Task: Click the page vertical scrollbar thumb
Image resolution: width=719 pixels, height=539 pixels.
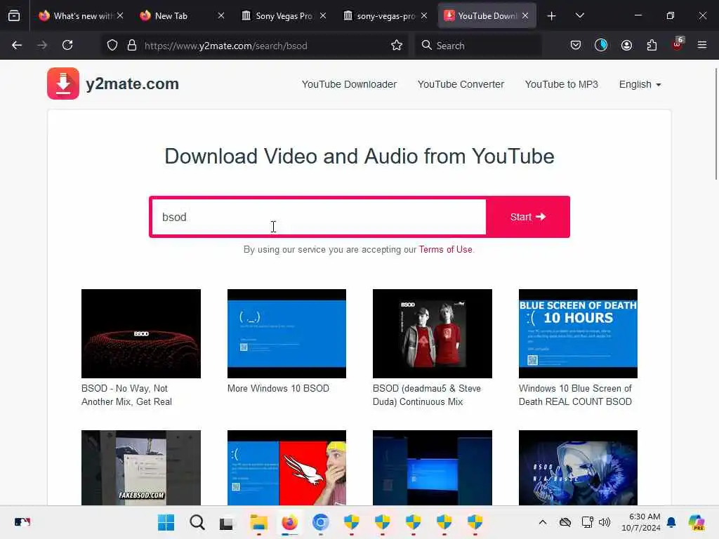Action: 715,124
